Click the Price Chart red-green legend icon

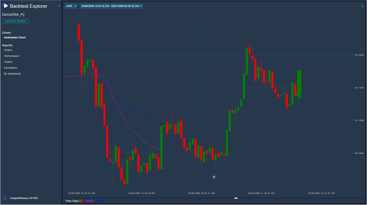point(81,201)
